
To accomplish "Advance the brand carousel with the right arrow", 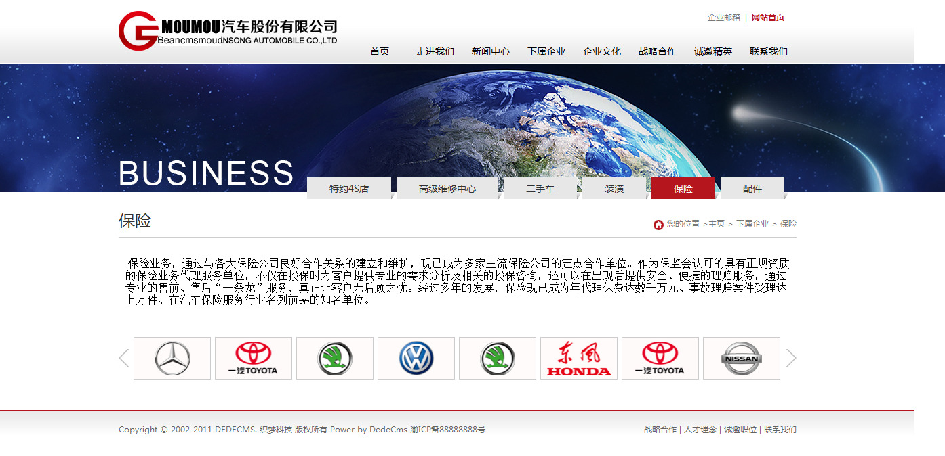I will pos(791,359).
